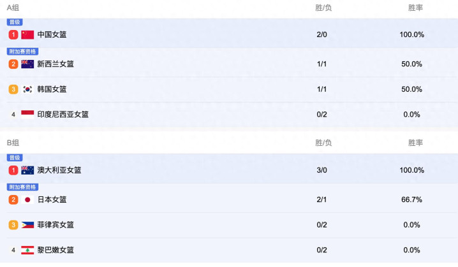Click the Australia flag icon

pyautogui.click(x=27, y=170)
